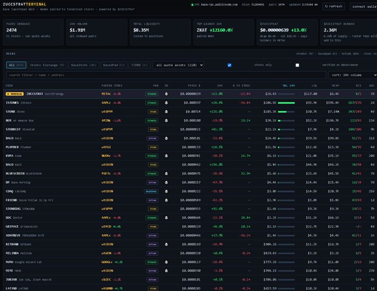Click the $8.35M total liquidity value
Image resolution: width=377 pixels, height=291 pixels.
pos(141,30)
